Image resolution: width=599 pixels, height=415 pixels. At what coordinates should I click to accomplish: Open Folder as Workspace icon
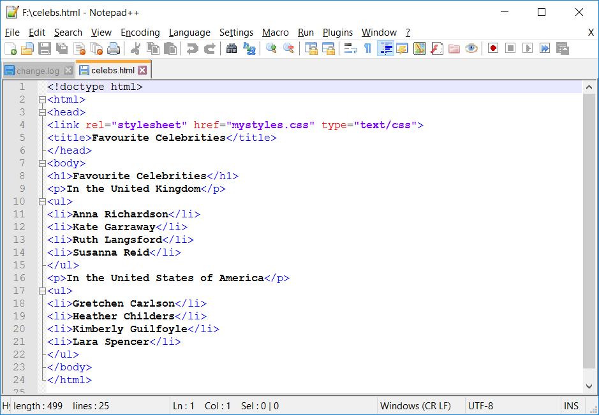(x=454, y=49)
